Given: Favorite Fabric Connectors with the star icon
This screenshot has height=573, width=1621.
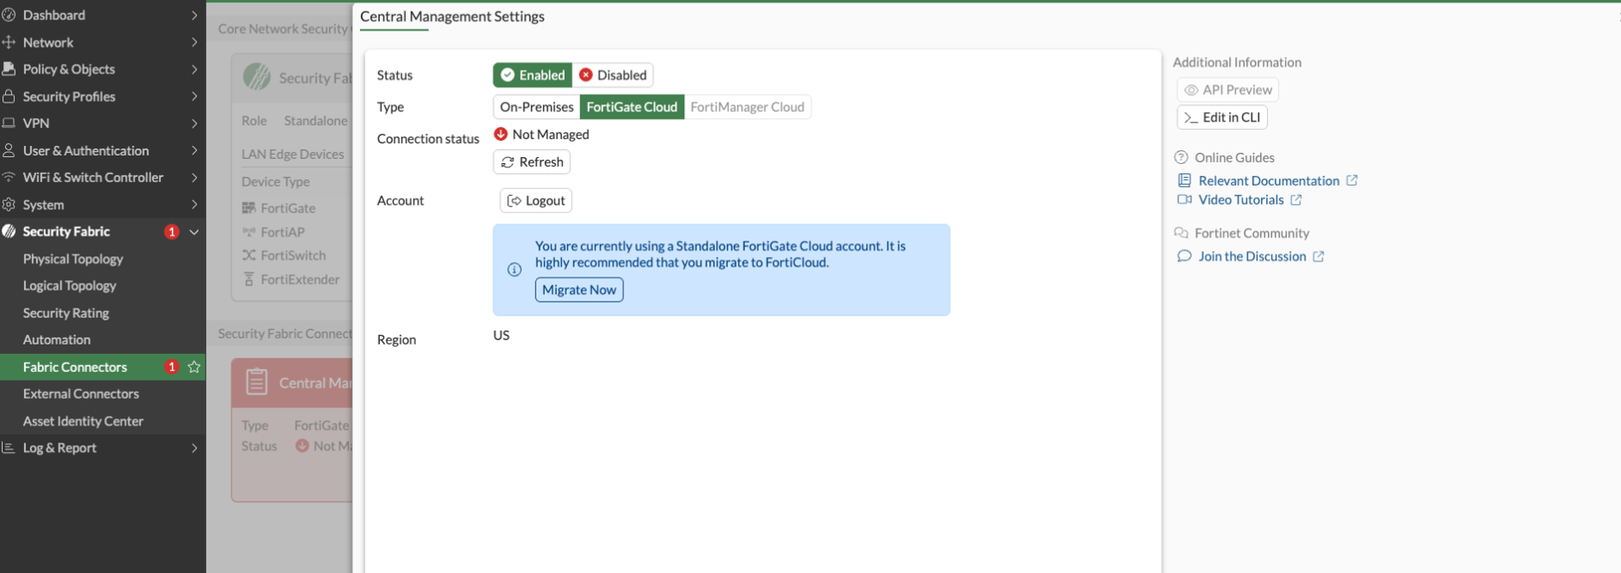Looking at the screenshot, I should 194,367.
